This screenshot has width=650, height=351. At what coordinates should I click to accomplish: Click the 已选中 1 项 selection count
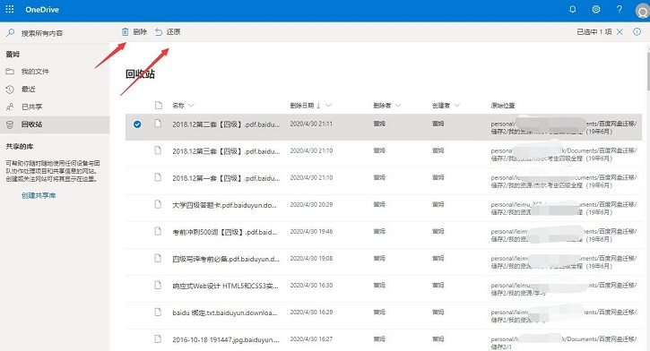pos(594,32)
